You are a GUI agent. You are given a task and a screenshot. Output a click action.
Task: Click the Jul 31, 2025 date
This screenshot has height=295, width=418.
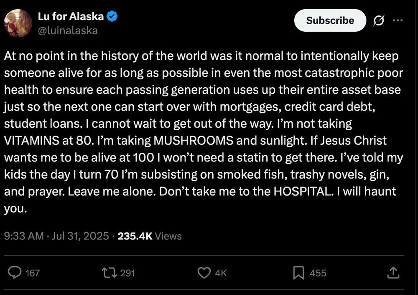pyautogui.click(x=80, y=236)
